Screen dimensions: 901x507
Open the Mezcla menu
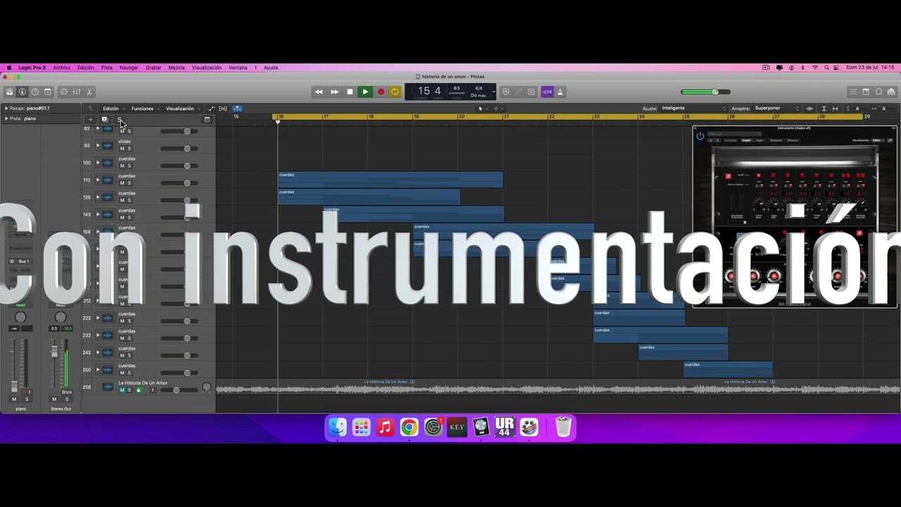(x=177, y=68)
